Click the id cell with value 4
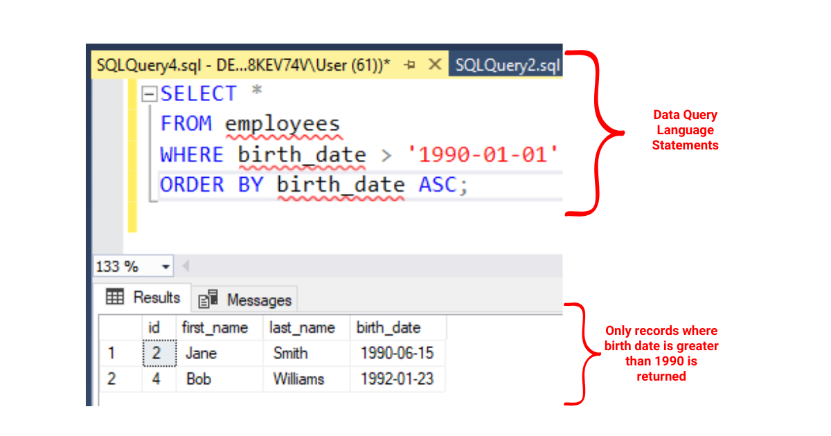831x436 pixels. [159, 379]
